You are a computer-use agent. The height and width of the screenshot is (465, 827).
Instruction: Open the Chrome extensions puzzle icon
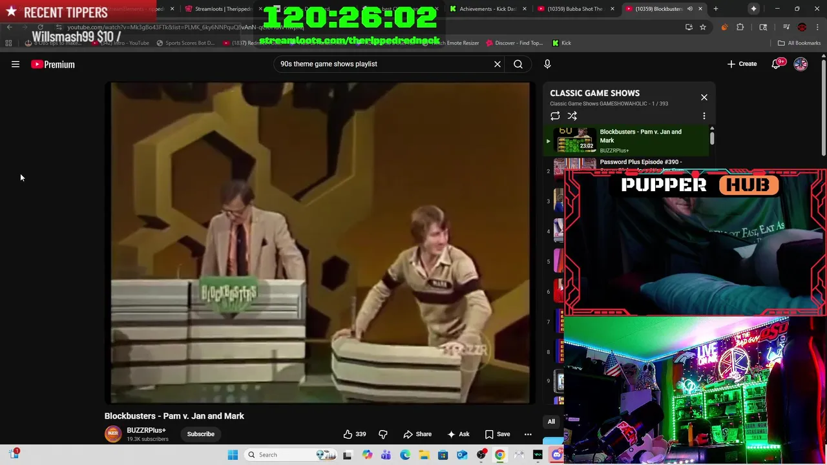(x=740, y=27)
